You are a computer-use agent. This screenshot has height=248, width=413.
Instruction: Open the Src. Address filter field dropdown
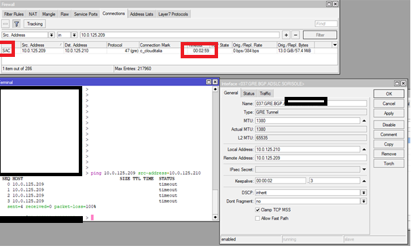coord(52,35)
